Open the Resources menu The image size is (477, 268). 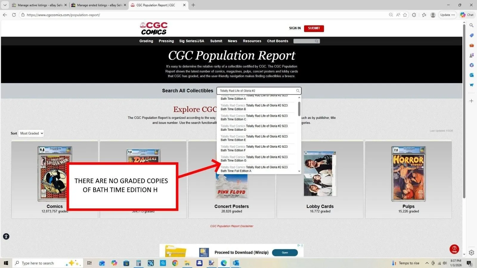pos(252,41)
